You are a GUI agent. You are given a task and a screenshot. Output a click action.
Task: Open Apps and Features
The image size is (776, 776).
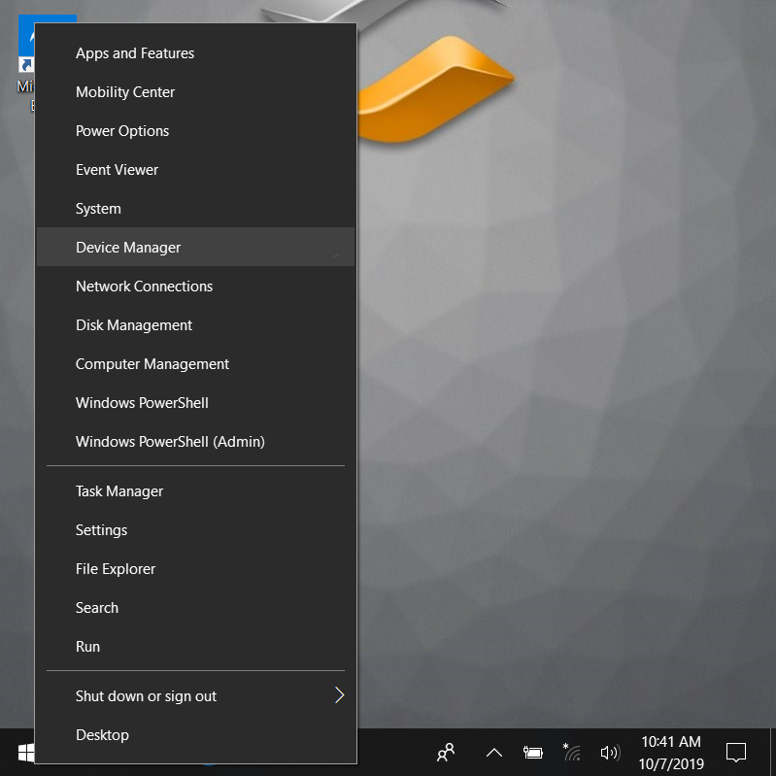pos(135,53)
